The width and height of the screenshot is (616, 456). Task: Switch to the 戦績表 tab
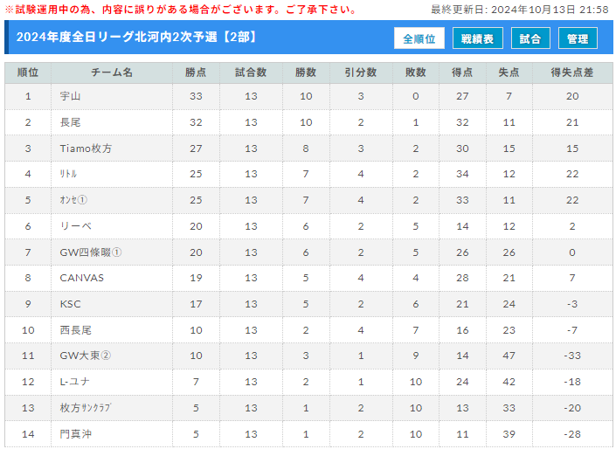477,38
